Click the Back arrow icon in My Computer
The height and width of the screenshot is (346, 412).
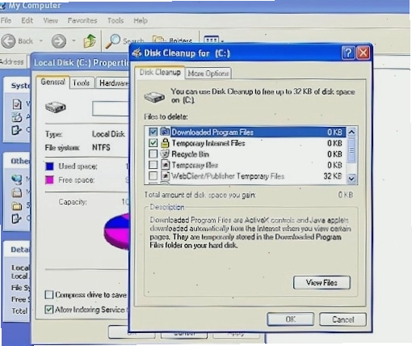[8, 41]
